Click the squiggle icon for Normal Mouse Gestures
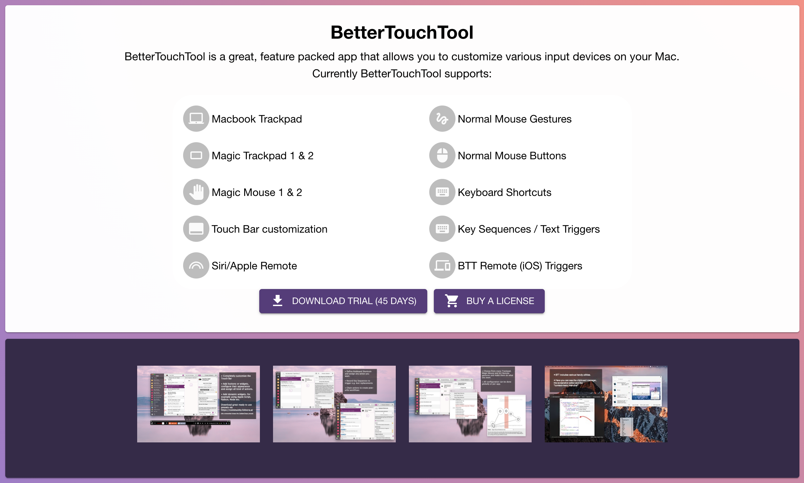804x483 pixels. click(442, 119)
